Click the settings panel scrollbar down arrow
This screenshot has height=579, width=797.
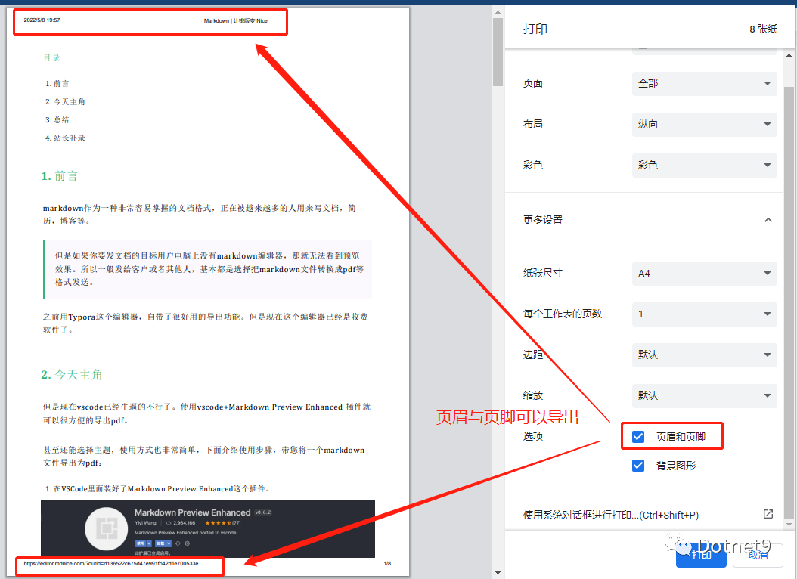click(x=789, y=524)
